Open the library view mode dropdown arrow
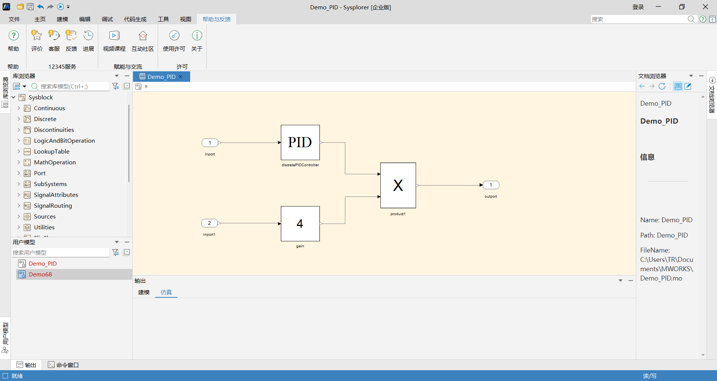This screenshot has width=717, height=381. point(24,86)
